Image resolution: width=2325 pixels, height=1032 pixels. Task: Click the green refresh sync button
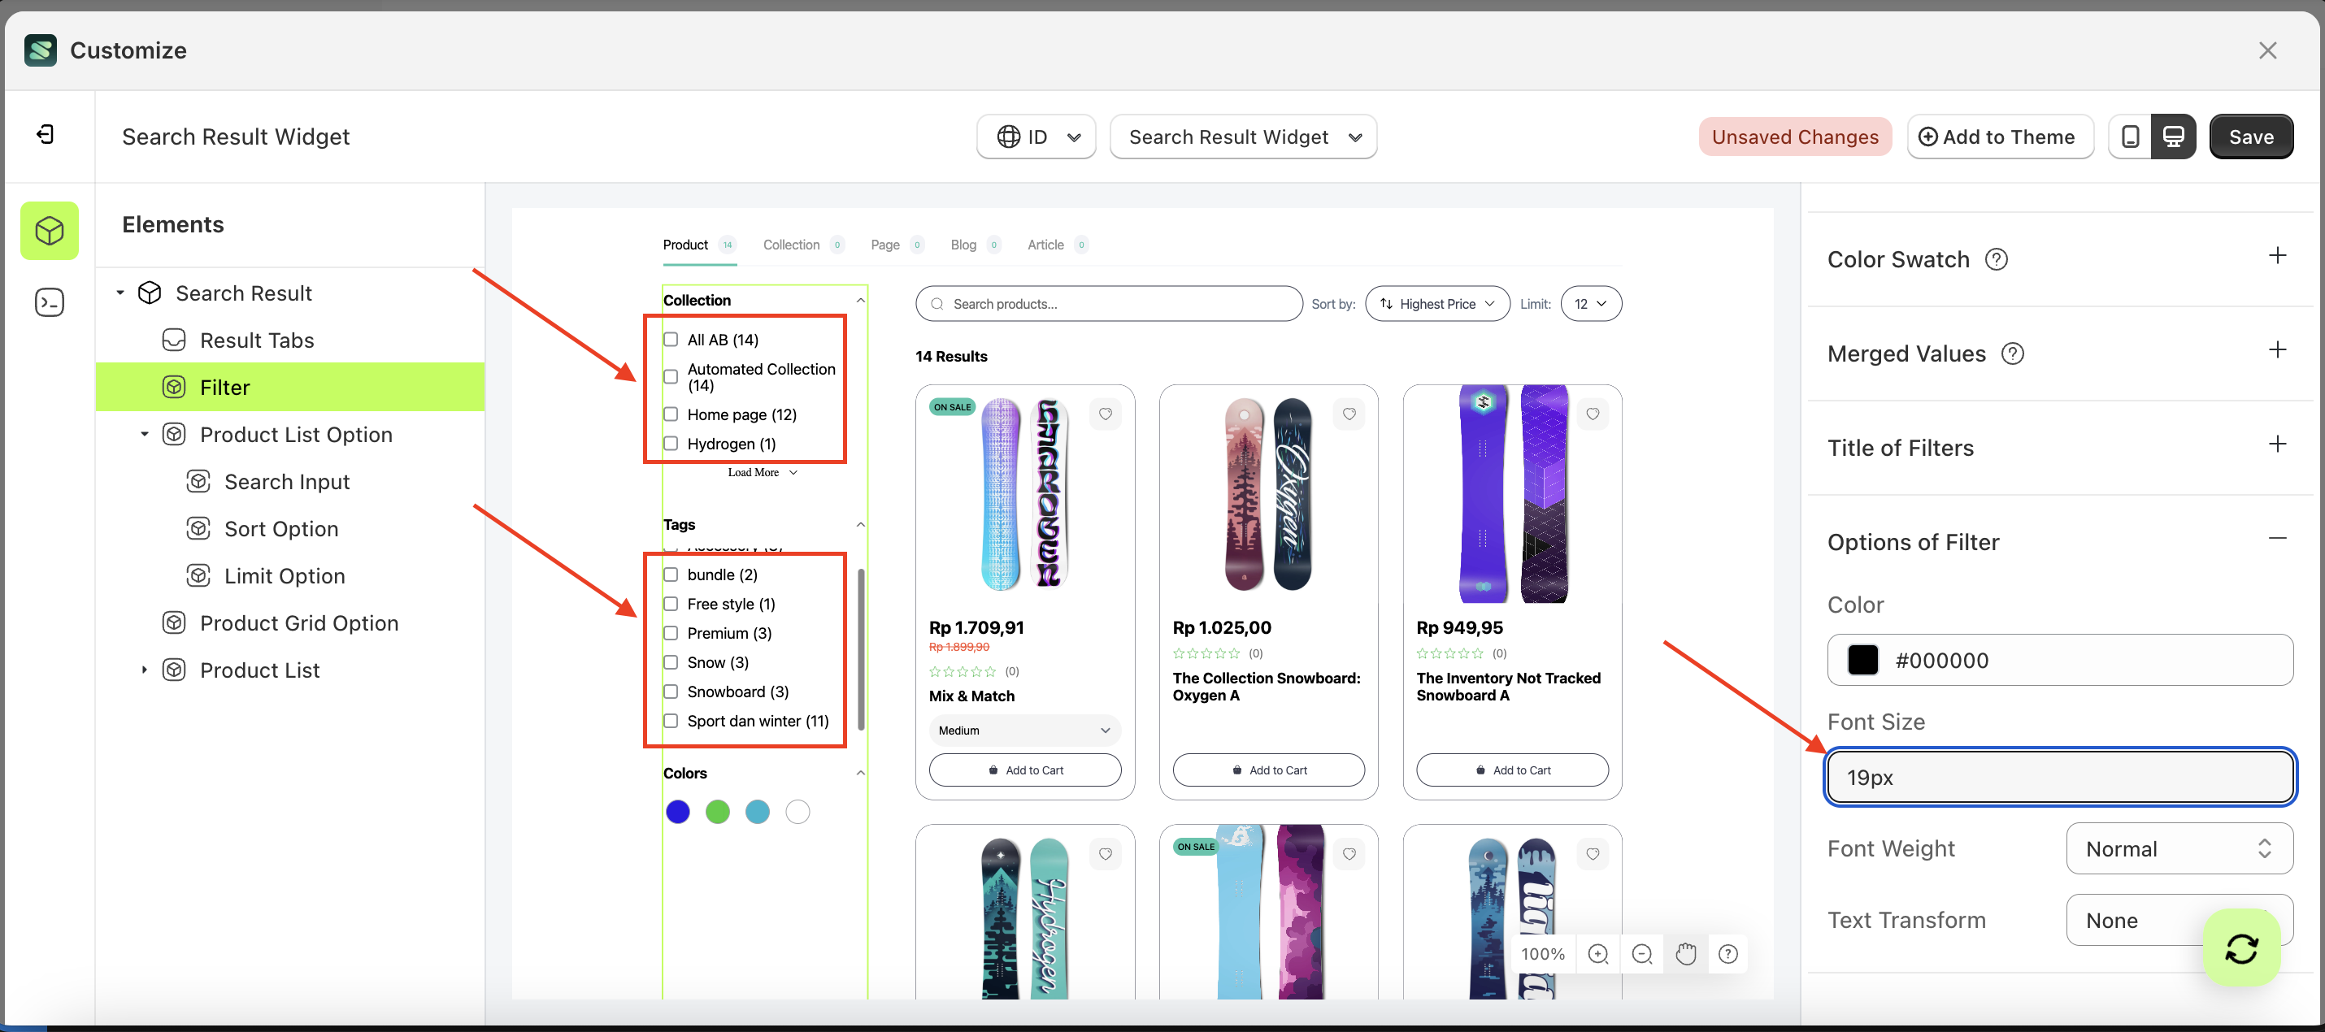click(x=2241, y=948)
